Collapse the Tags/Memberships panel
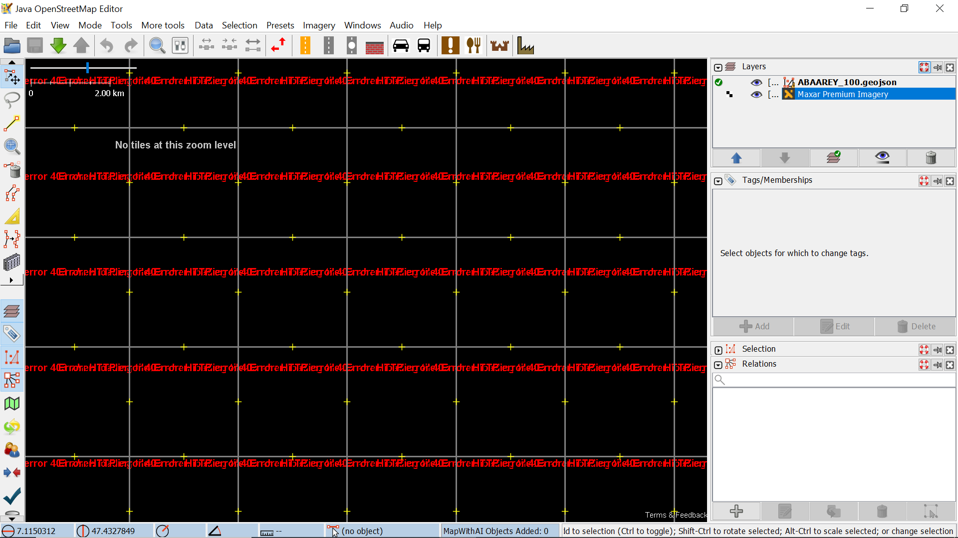The width and height of the screenshot is (958, 538). (718, 181)
